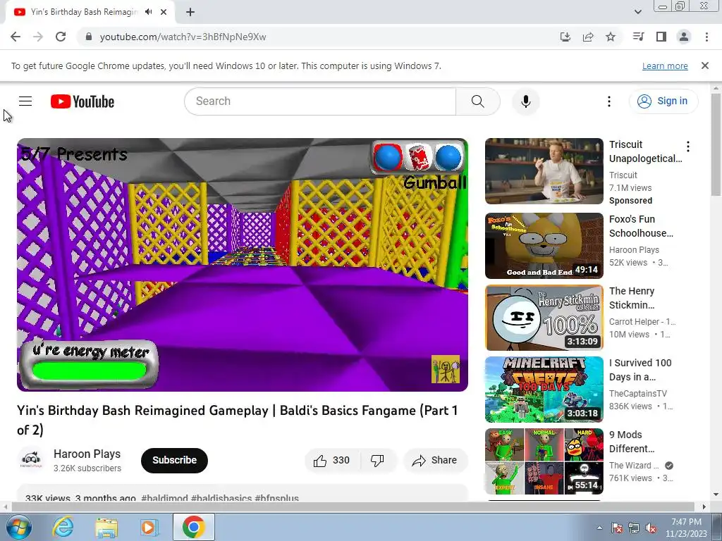Subscribe to Haroon Plays
722x541 pixels.
point(174,460)
